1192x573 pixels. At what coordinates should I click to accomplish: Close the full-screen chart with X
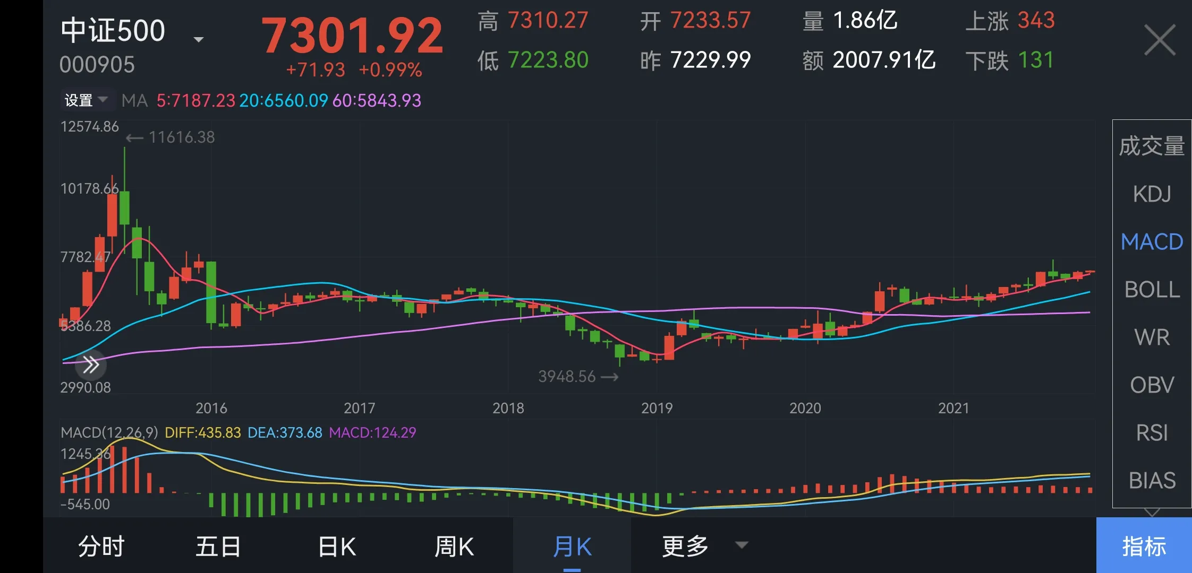[x=1160, y=40]
